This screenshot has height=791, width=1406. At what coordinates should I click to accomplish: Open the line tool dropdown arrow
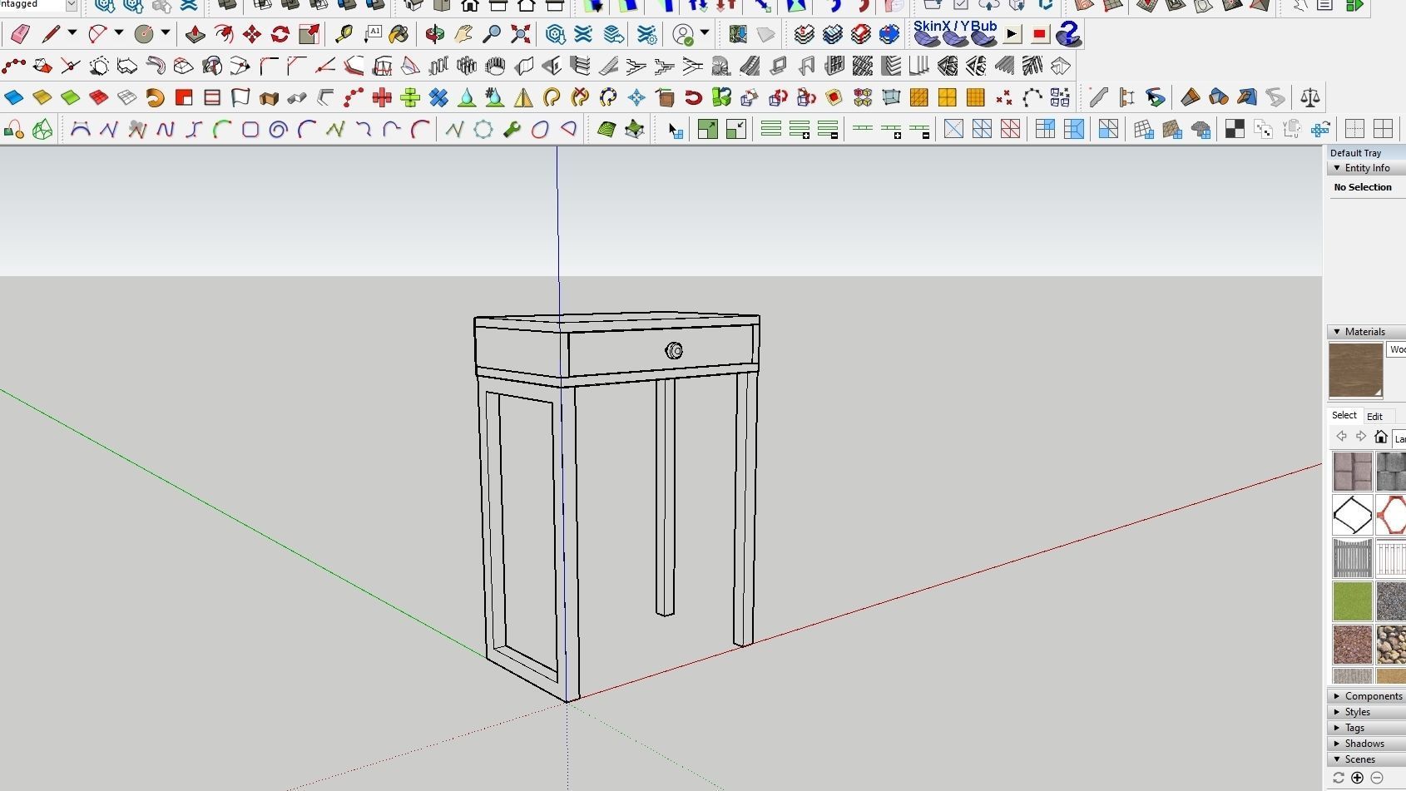[x=72, y=34]
